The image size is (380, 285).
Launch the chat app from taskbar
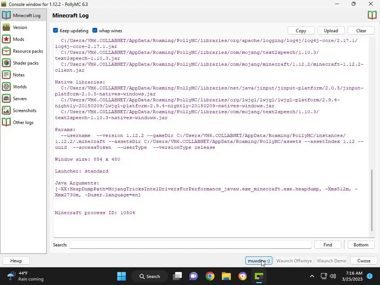click(x=194, y=276)
